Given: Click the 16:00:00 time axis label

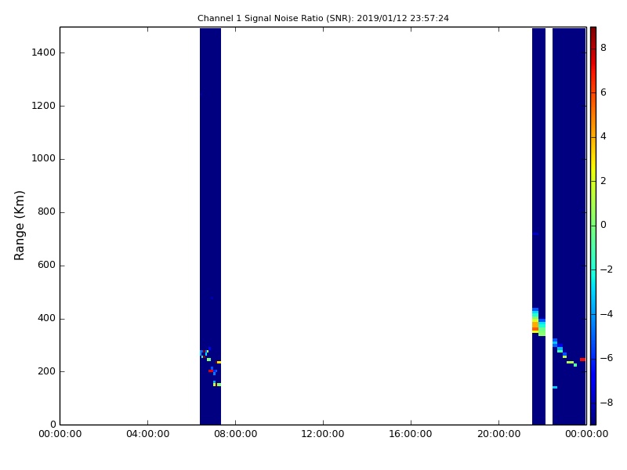Looking at the screenshot, I should pyautogui.click(x=411, y=434).
